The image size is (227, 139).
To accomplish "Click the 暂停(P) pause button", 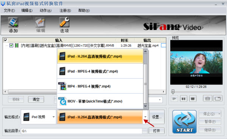I will pyautogui.click(x=210, y=122).
